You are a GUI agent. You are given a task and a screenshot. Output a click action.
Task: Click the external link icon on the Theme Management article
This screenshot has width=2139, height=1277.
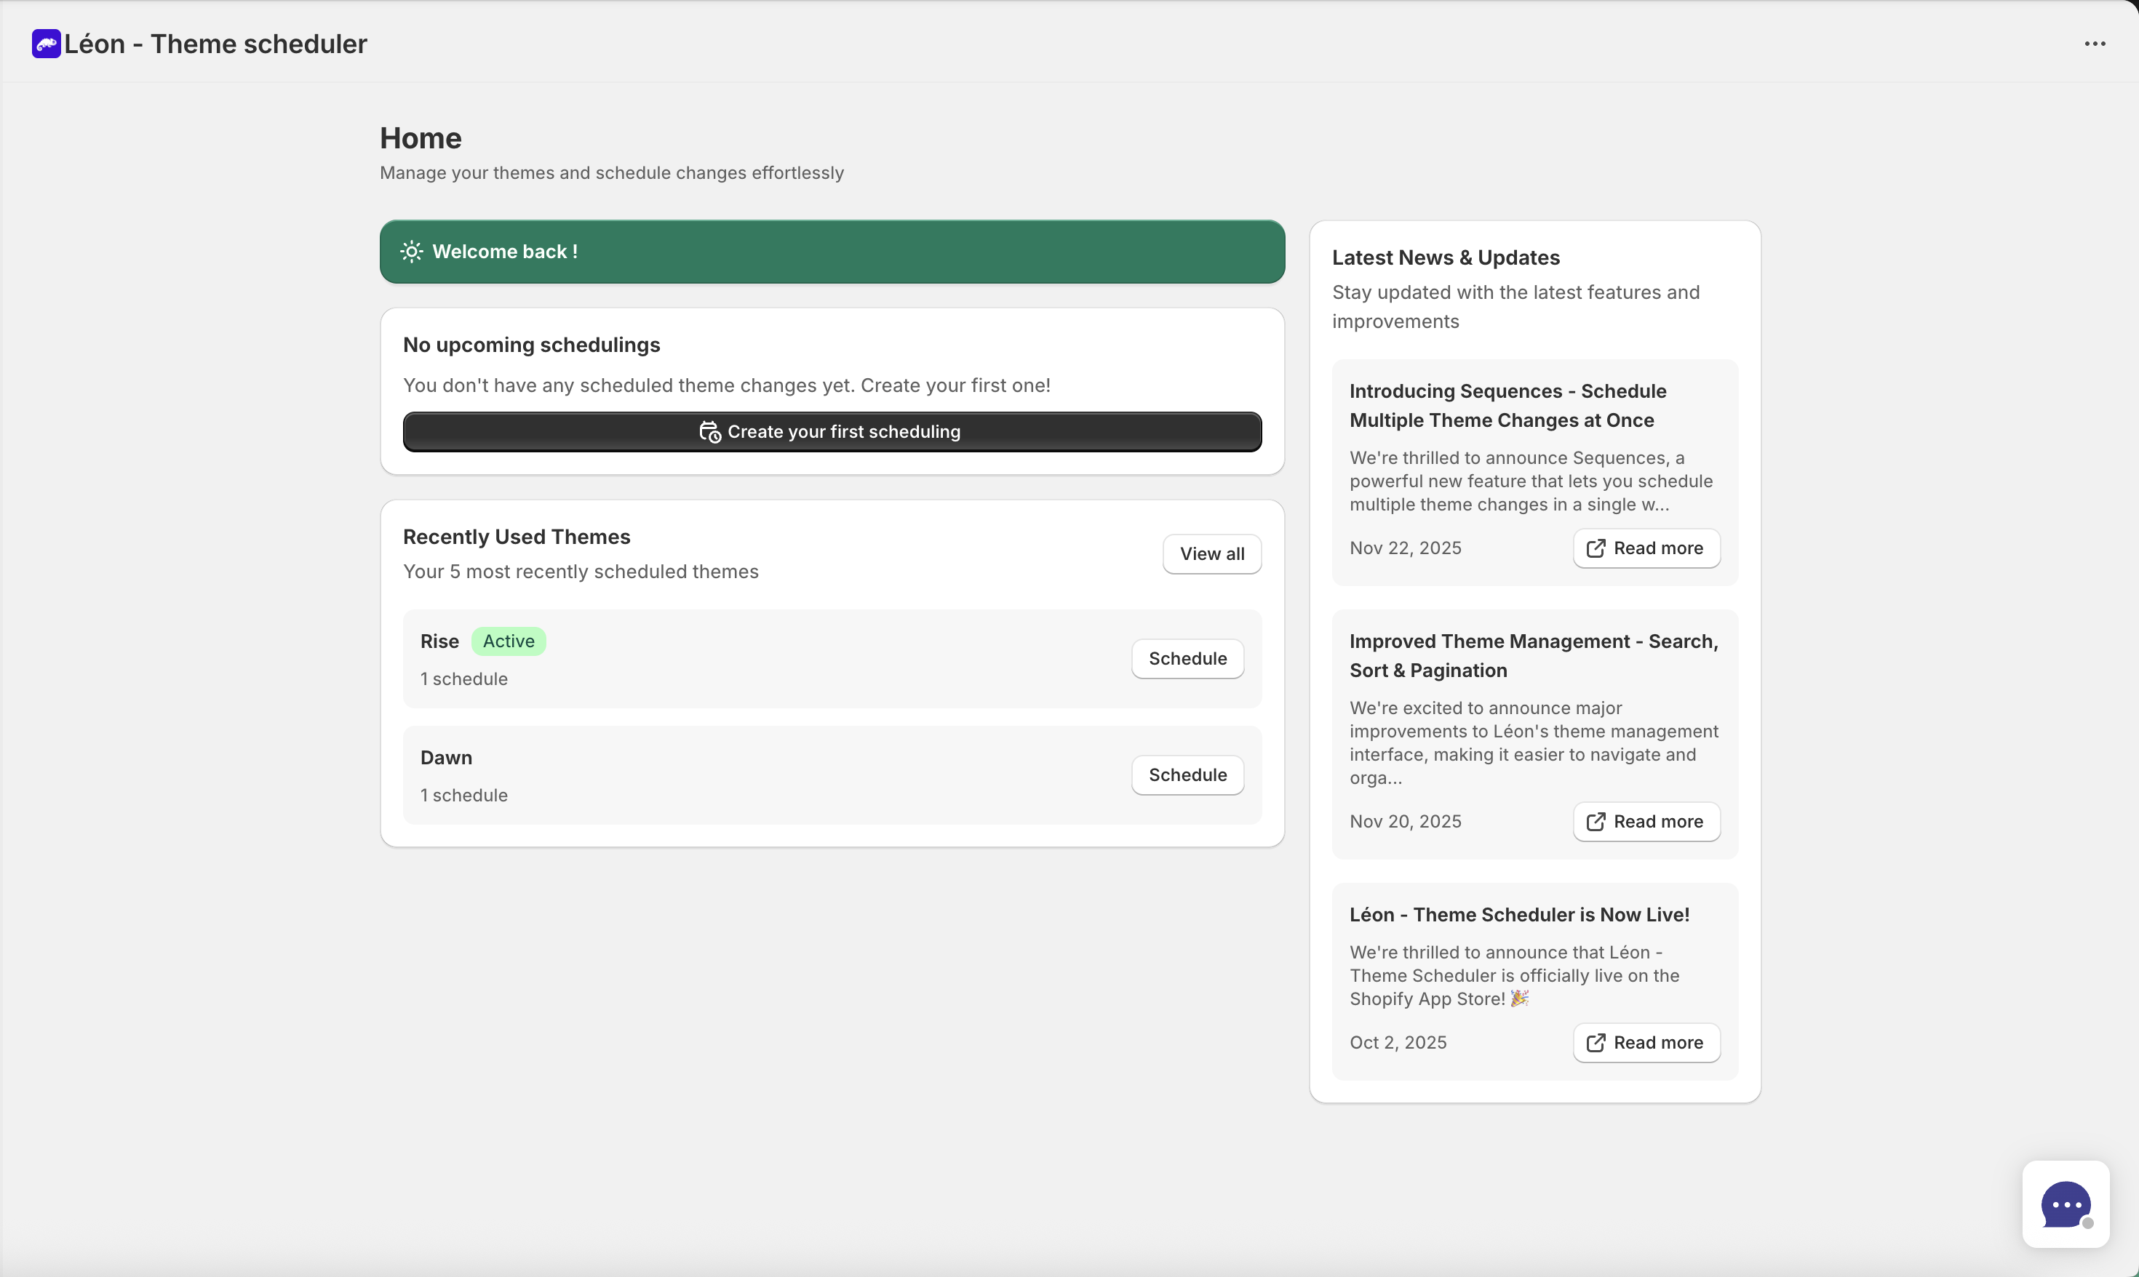(1595, 821)
